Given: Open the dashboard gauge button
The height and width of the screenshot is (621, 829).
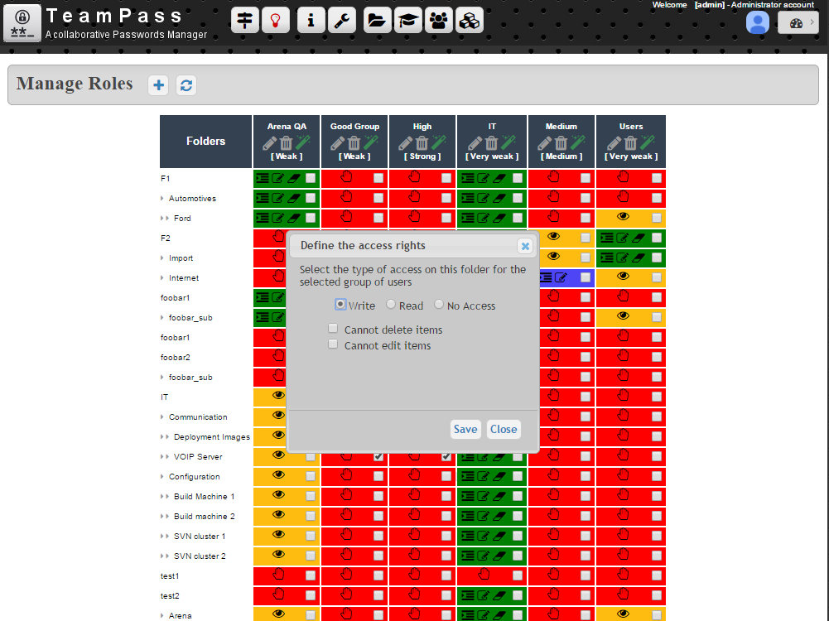Looking at the screenshot, I should tap(798, 22).
